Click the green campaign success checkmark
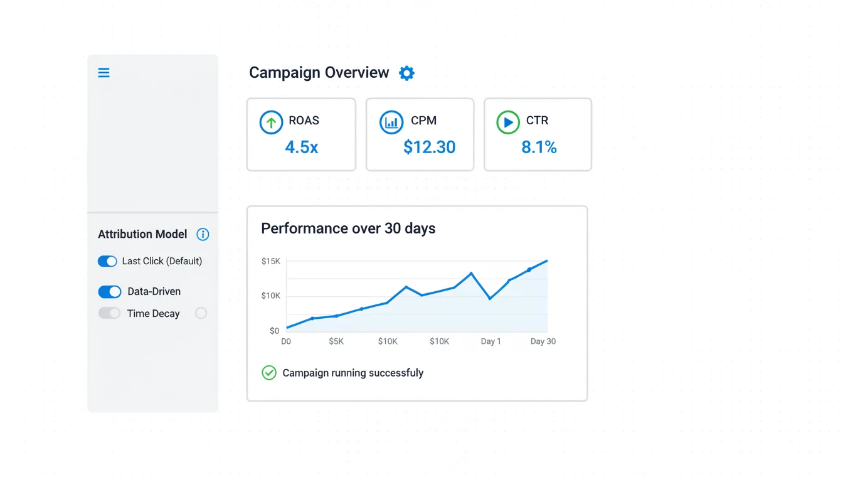This screenshot has height=482, width=843. click(x=269, y=373)
